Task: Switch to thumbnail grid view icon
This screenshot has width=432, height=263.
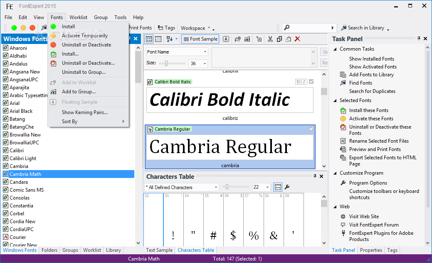Action: pos(149,39)
